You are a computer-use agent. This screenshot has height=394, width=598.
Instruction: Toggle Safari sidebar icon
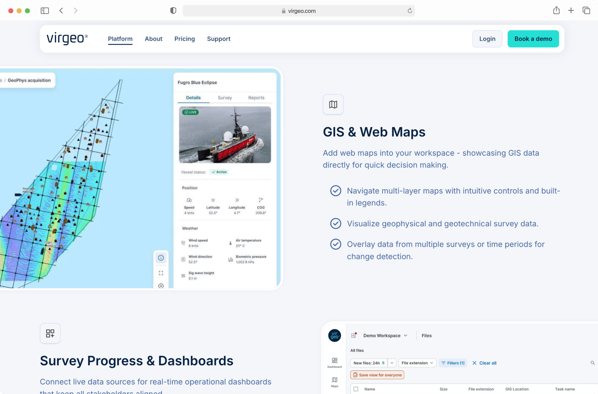click(45, 11)
